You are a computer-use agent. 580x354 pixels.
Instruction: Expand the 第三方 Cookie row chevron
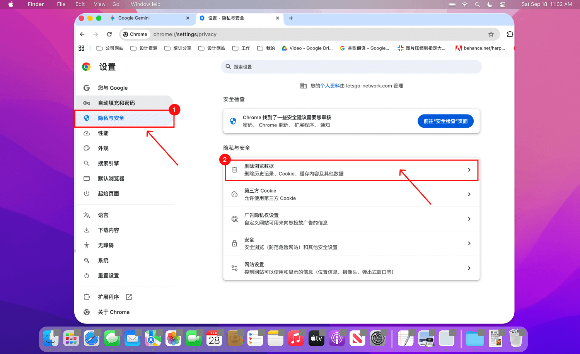[469, 194]
